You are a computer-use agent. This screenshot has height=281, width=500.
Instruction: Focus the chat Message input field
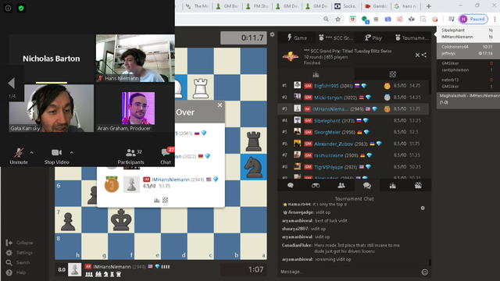click(x=349, y=272)
